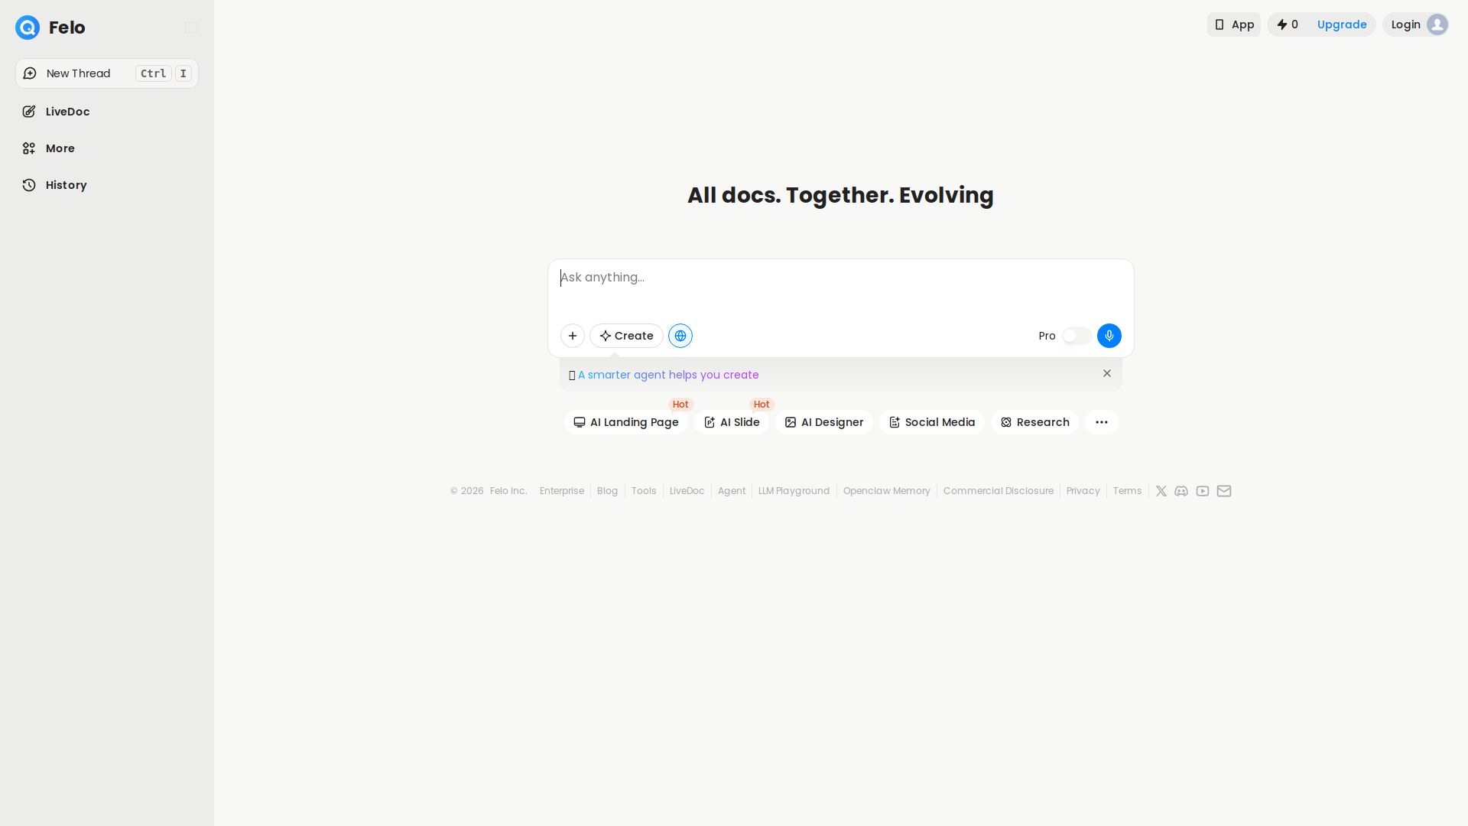
Task: Expand more agent options ellipsis
Action: pyautogui.click(x=1102, y=422)
